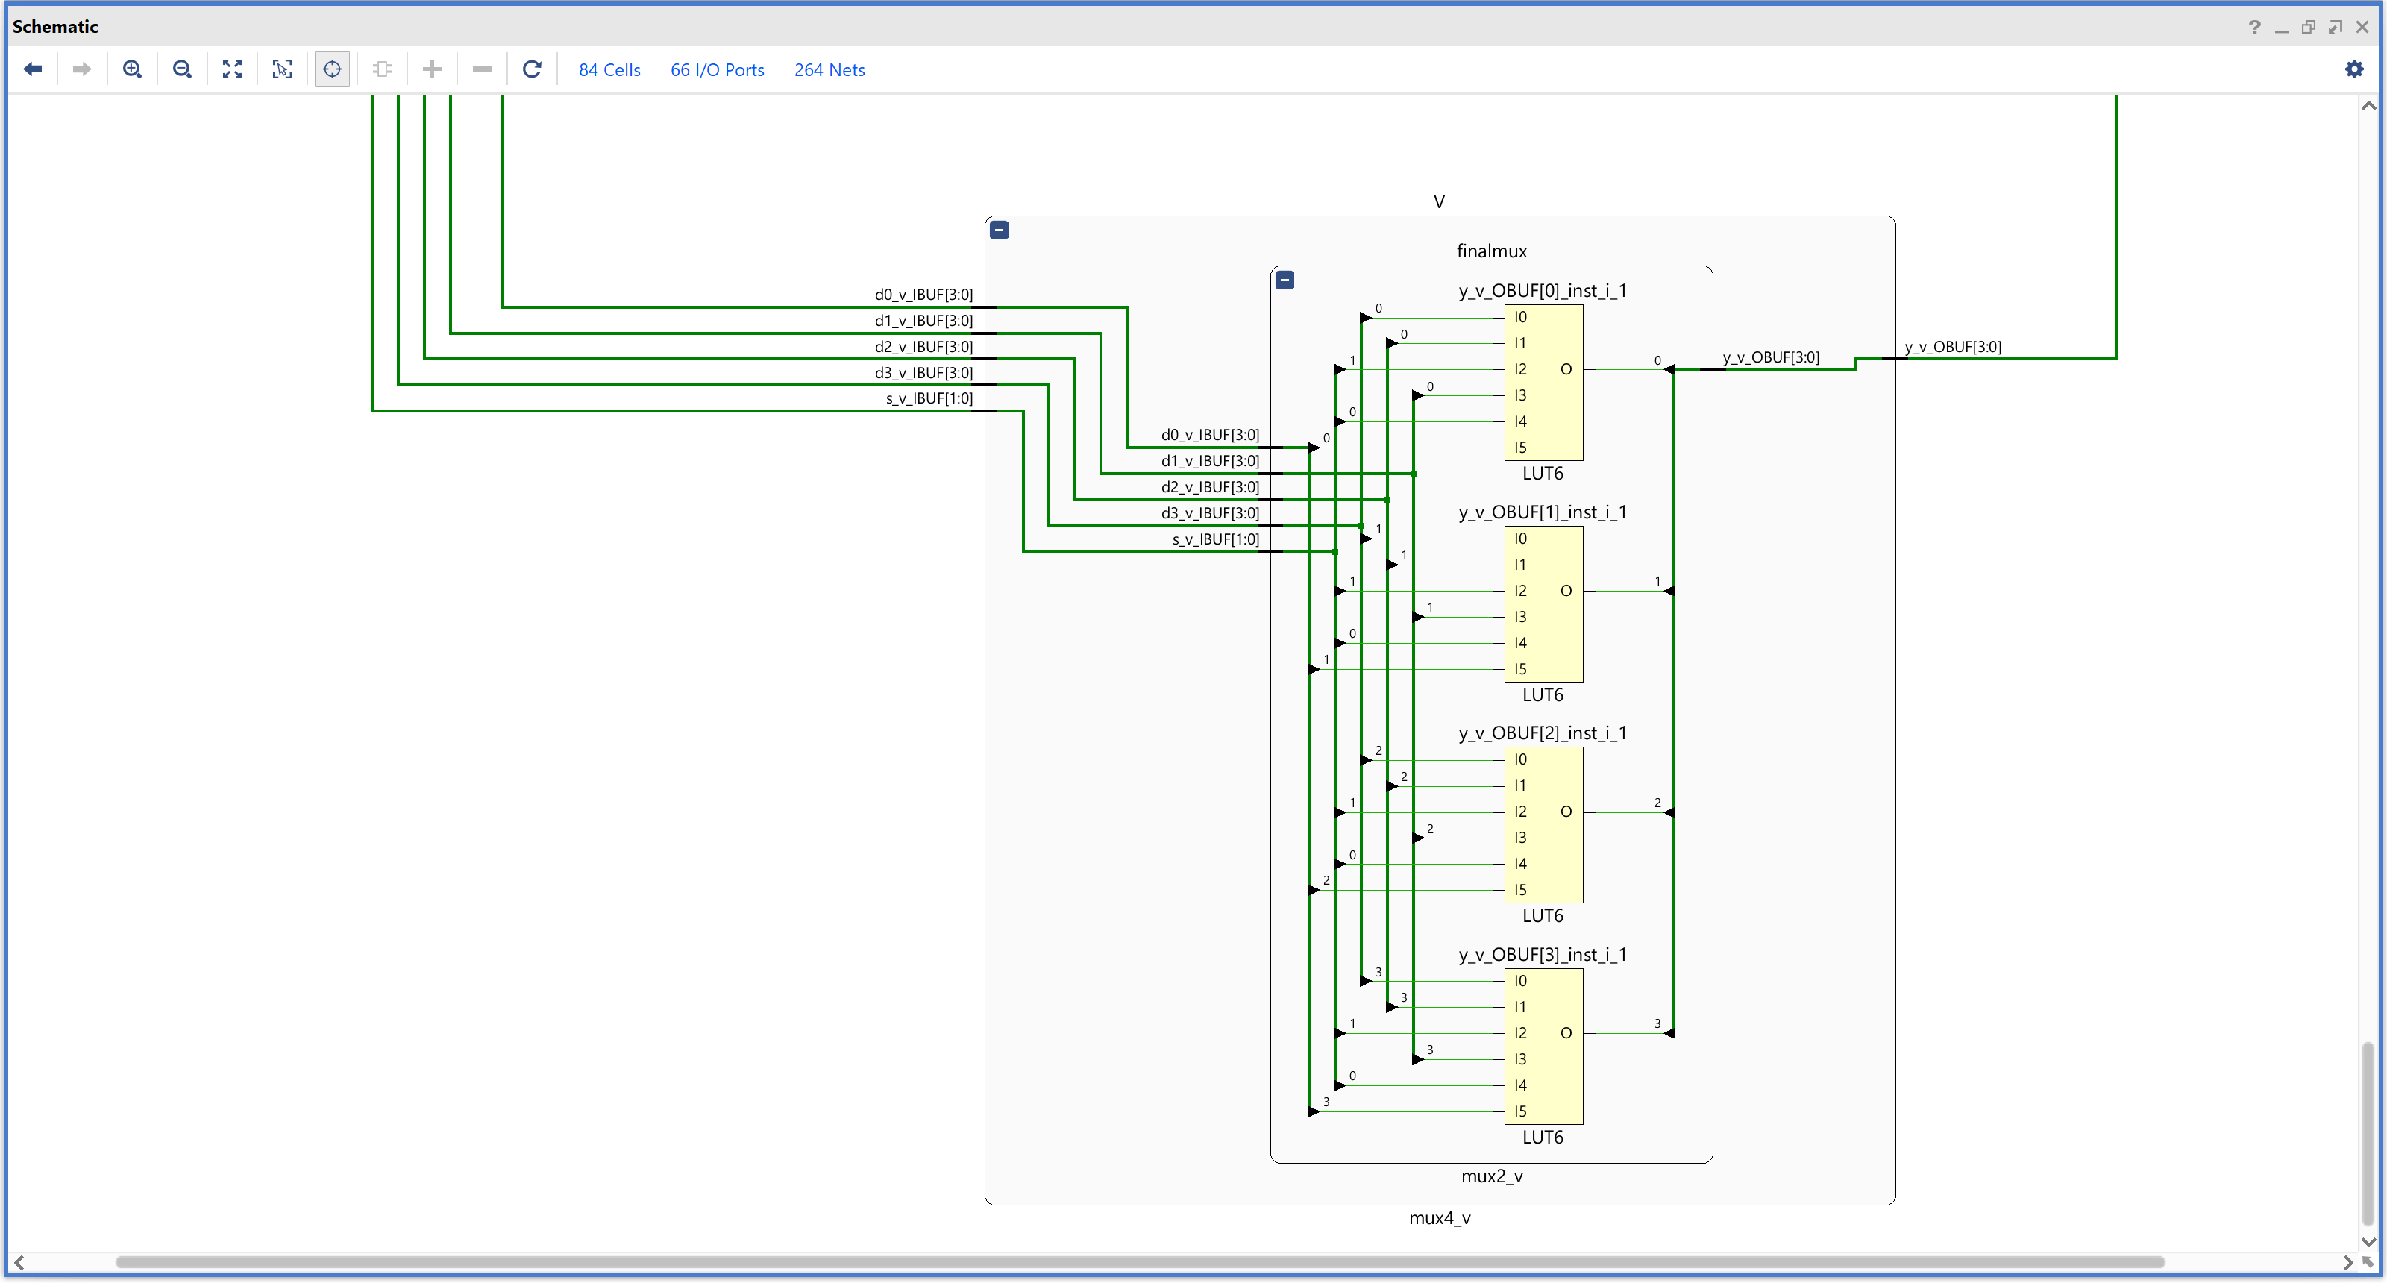Click the Collapse minus icon in toolbar
The height and width of the screenshot is (1283, 2387).
tap(482, 69)
